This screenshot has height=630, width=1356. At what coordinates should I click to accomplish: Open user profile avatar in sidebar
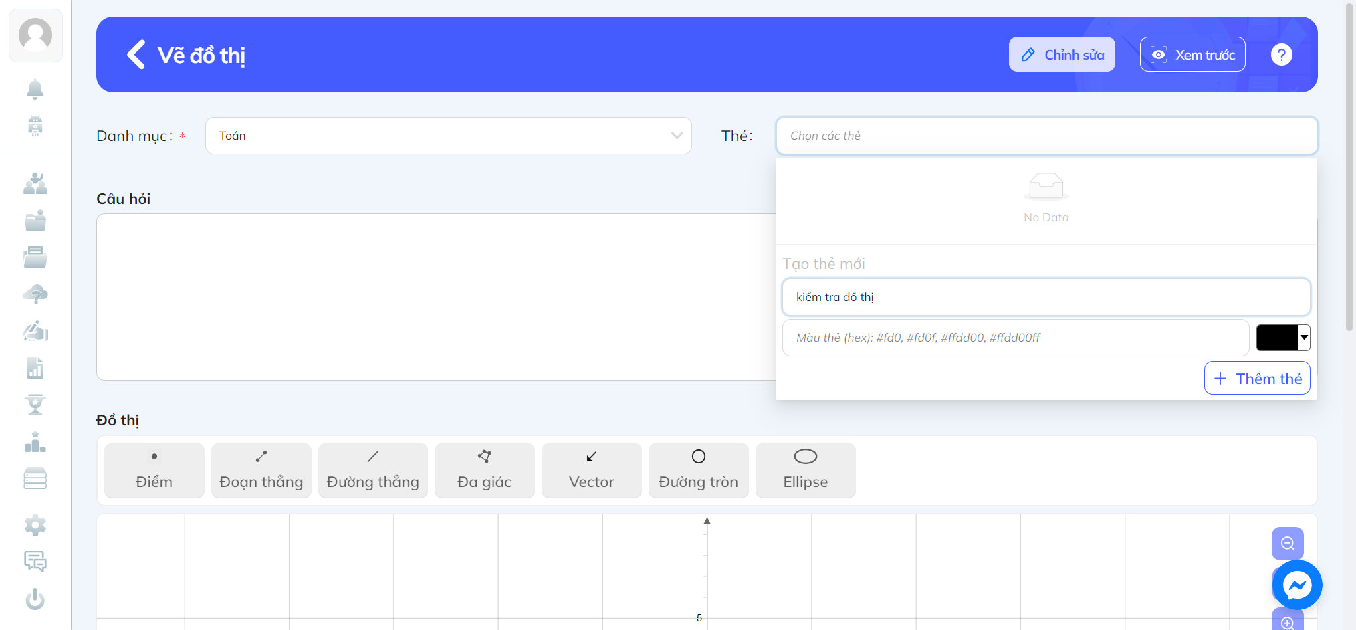point(35,35)
